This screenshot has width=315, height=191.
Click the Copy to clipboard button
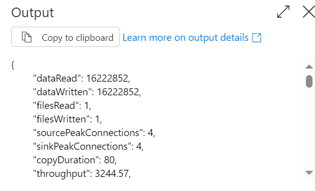click(66, 37)
